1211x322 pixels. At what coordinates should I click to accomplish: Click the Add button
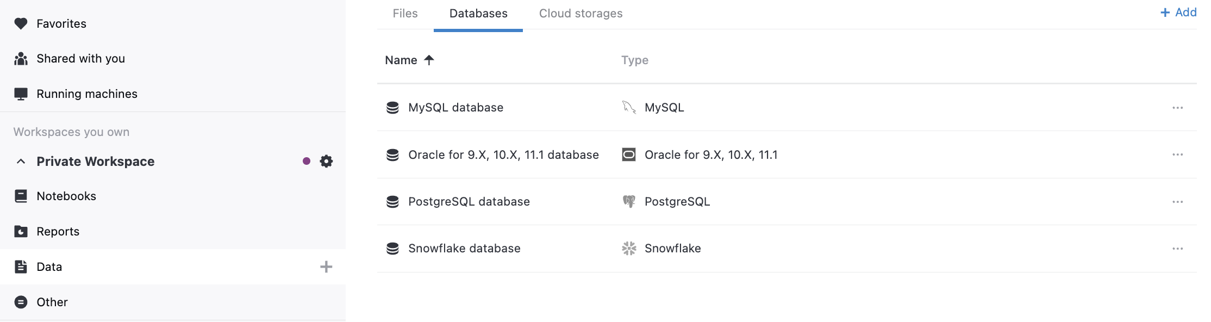tap(1178, 12)
